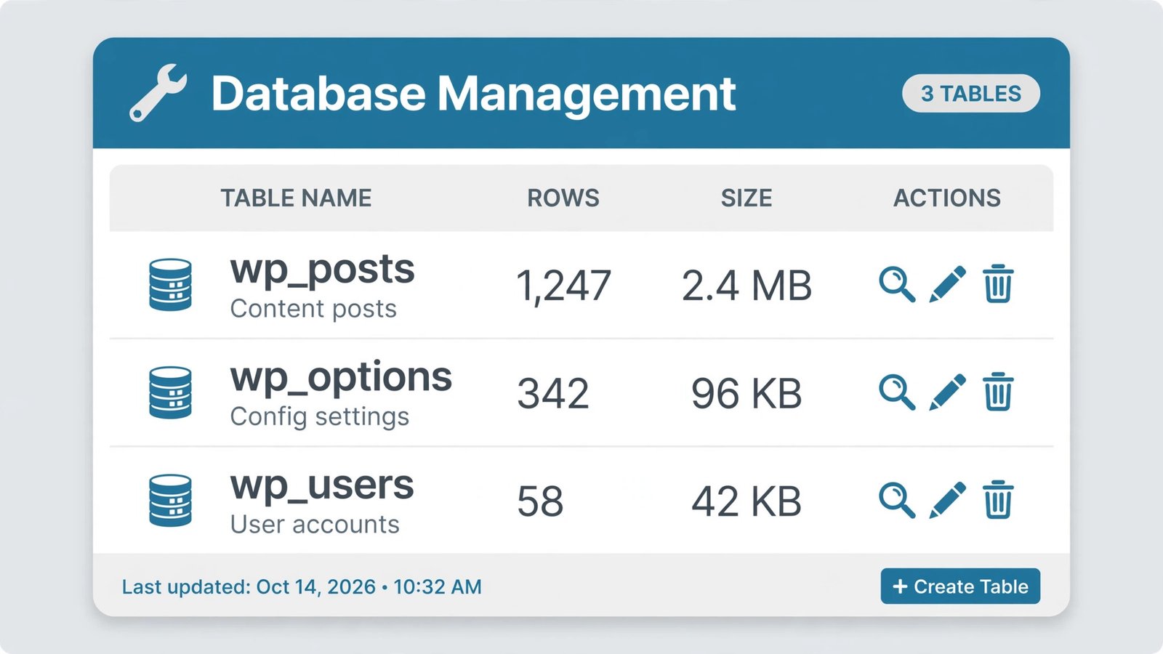
Task: Edit the wp_posts table via pencil icon
Action: [948, 284]
